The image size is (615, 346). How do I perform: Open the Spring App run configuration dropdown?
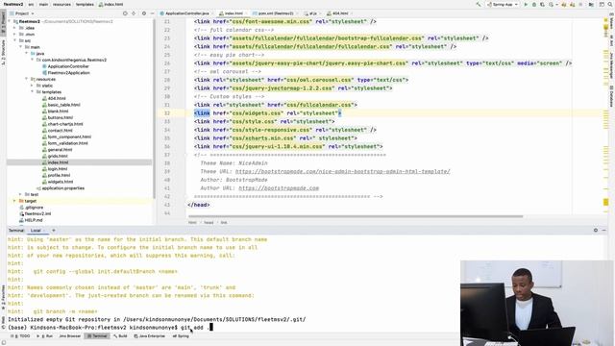tap(503, 4)
